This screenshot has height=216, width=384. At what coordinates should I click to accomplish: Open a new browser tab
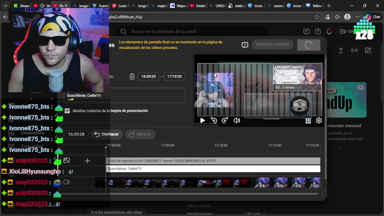329,6
